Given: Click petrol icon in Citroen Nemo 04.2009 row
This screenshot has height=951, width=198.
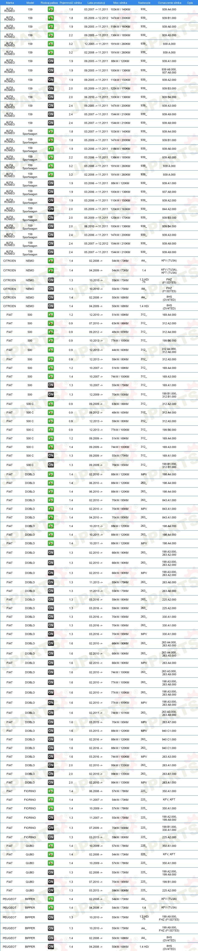Looking at the screenshot, I should click(51, 271).
